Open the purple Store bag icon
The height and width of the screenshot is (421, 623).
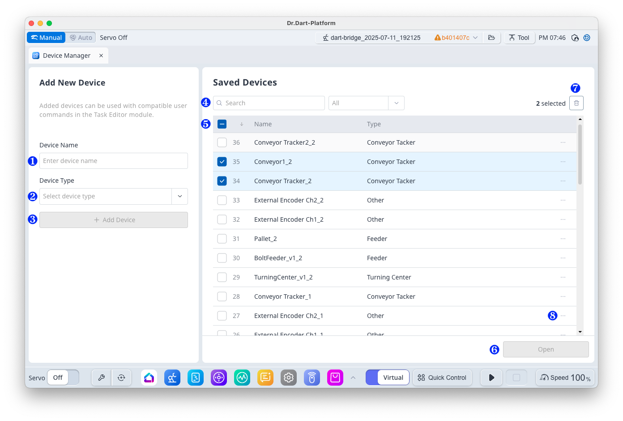click(x=335, y=378)
